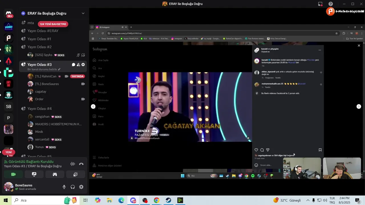
Task: Watch RahmiCan's YAYINDA stream
Action: (x=77, y=76)
